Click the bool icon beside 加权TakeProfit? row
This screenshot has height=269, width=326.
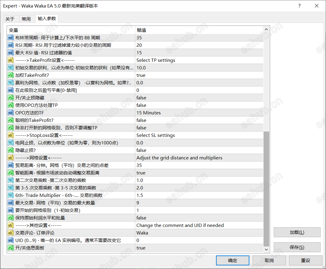[x=11, y=75]
